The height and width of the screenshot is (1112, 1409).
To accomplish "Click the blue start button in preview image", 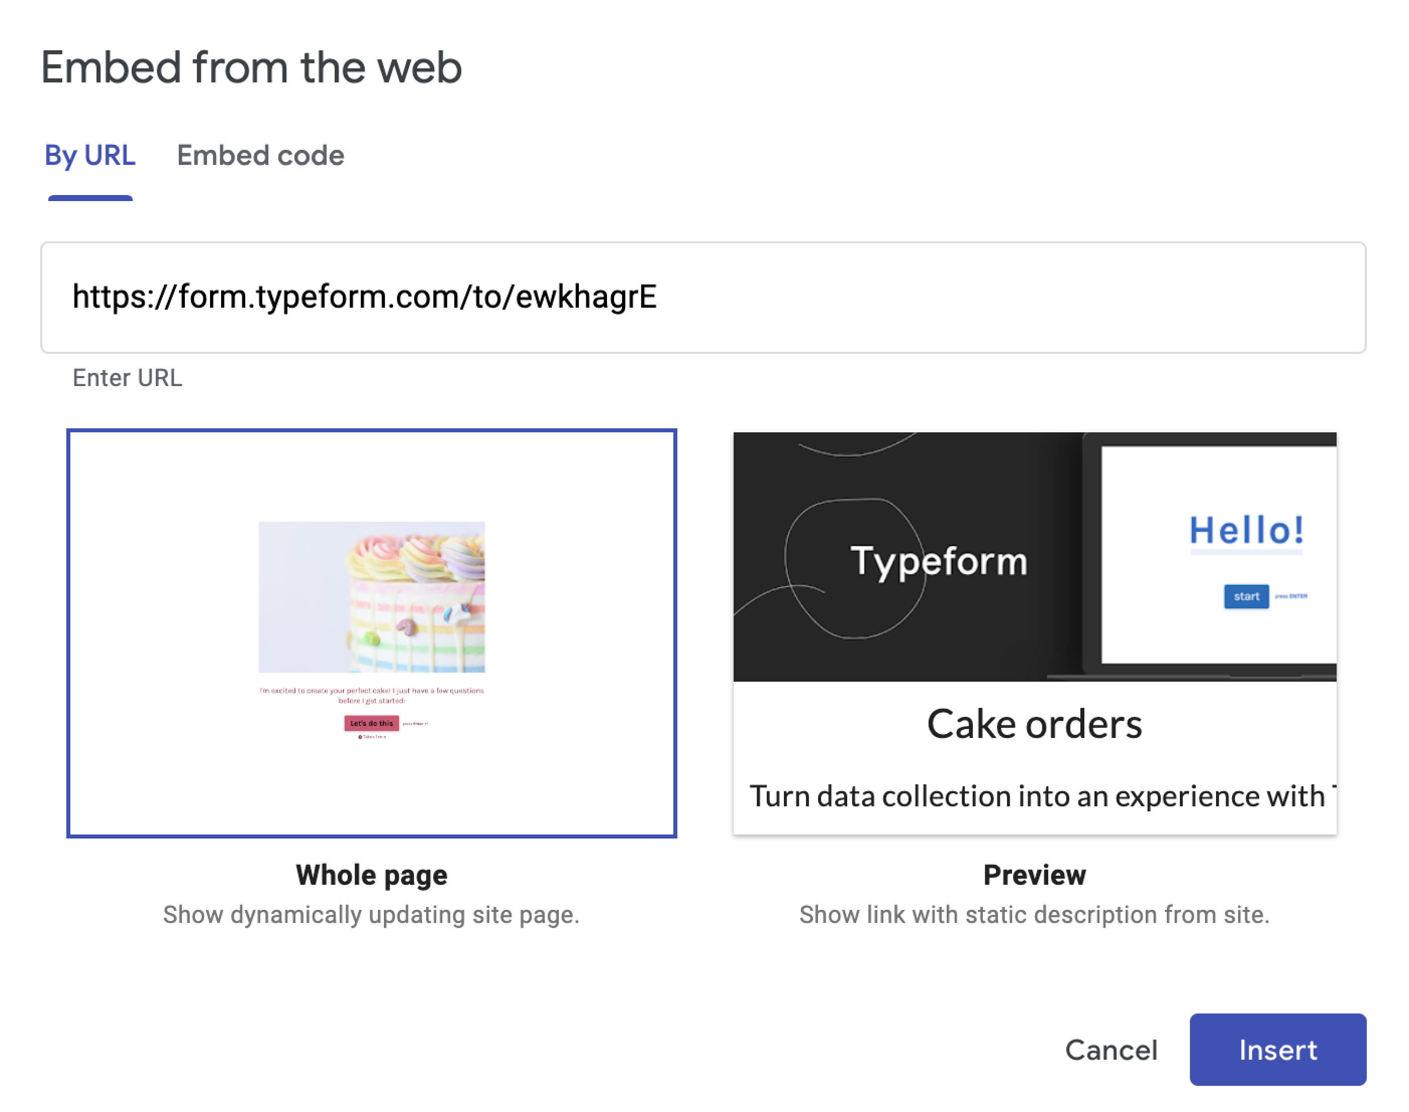I will tap(1246, 596).
